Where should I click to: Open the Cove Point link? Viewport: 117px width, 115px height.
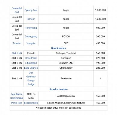[x=31, y=58]
